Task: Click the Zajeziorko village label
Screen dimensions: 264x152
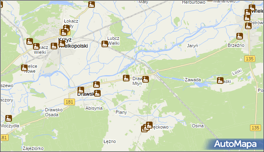Action: tap(33, 148)
